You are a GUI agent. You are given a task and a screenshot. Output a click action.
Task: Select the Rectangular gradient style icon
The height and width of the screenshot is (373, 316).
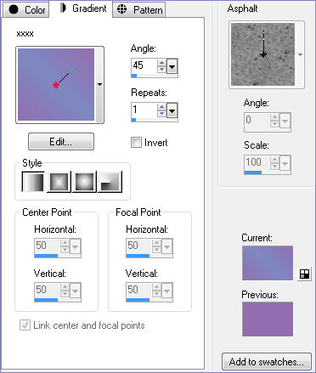click(59, 182)
